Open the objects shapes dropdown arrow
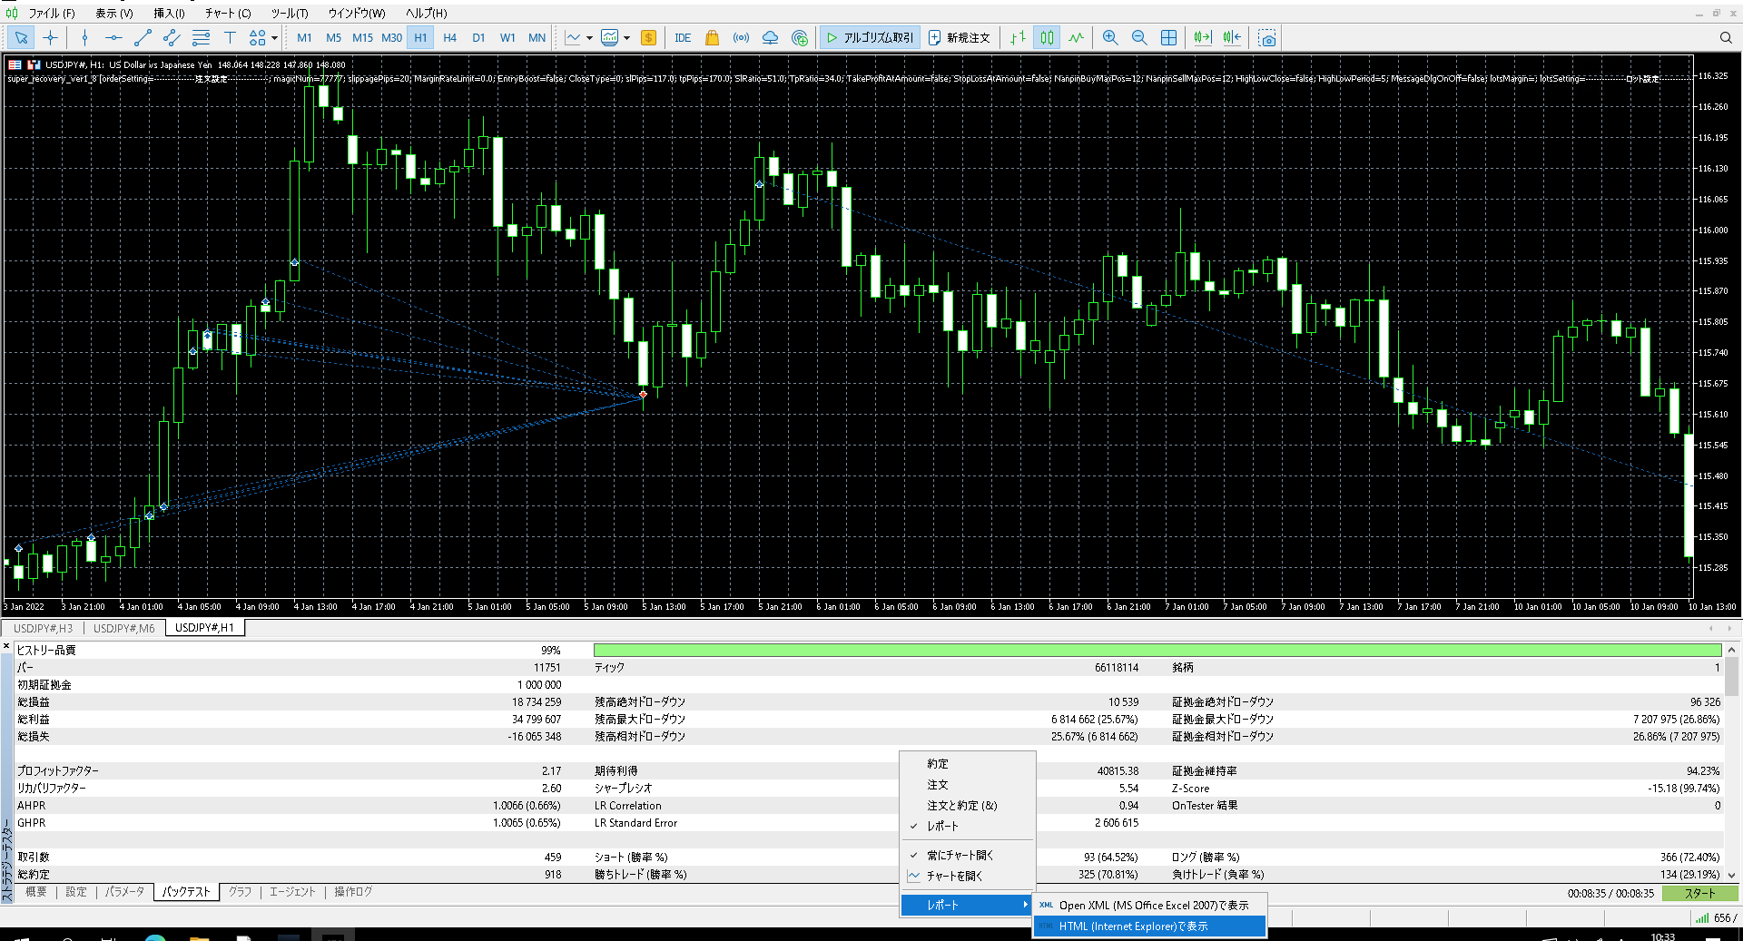 (274, 38)
